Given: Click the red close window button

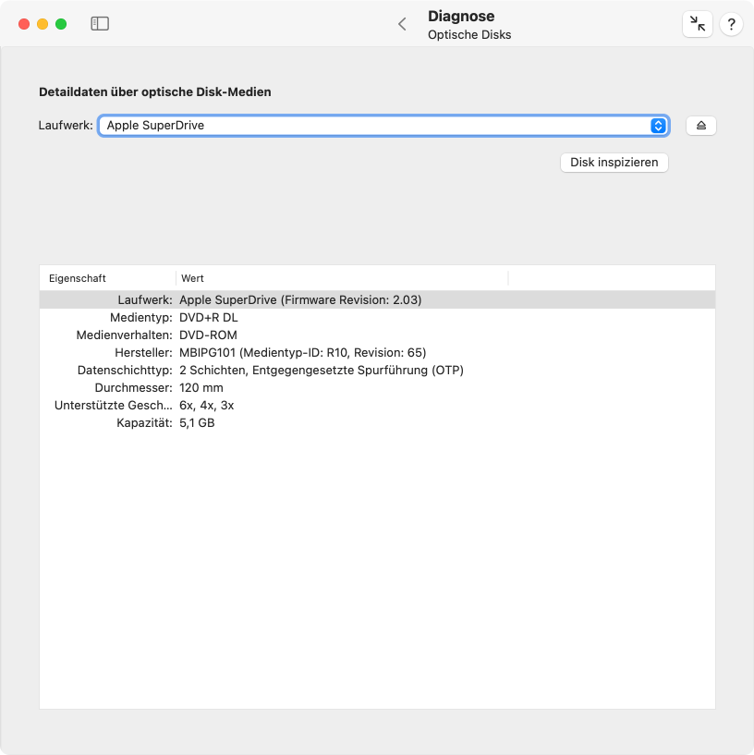Looking at the screenshot, I should pos(24,24).
